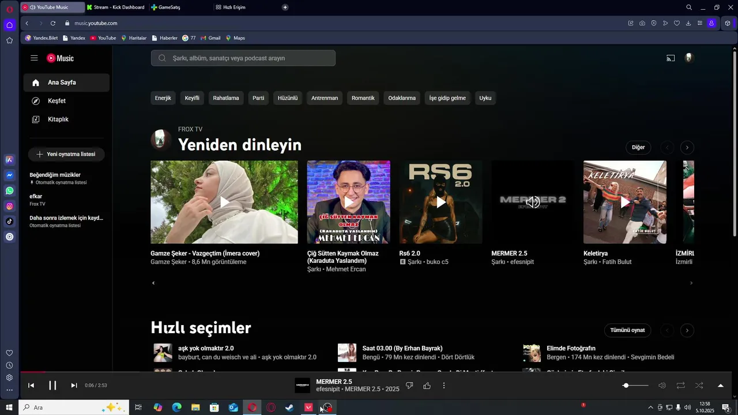Open Daha sonra izlemek playlist

coord(66,221)
